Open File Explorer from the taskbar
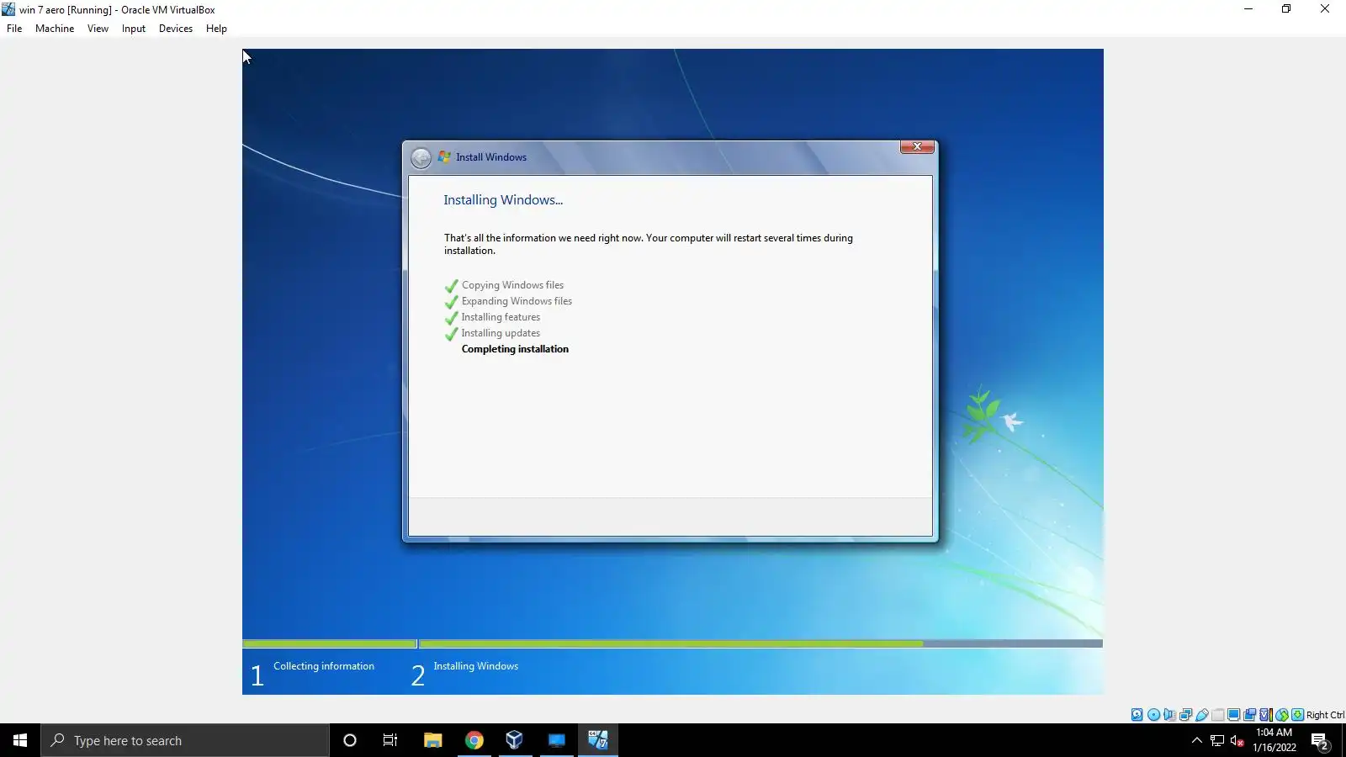This screenshot has width=1346, height=757. [x=432, y=740]
